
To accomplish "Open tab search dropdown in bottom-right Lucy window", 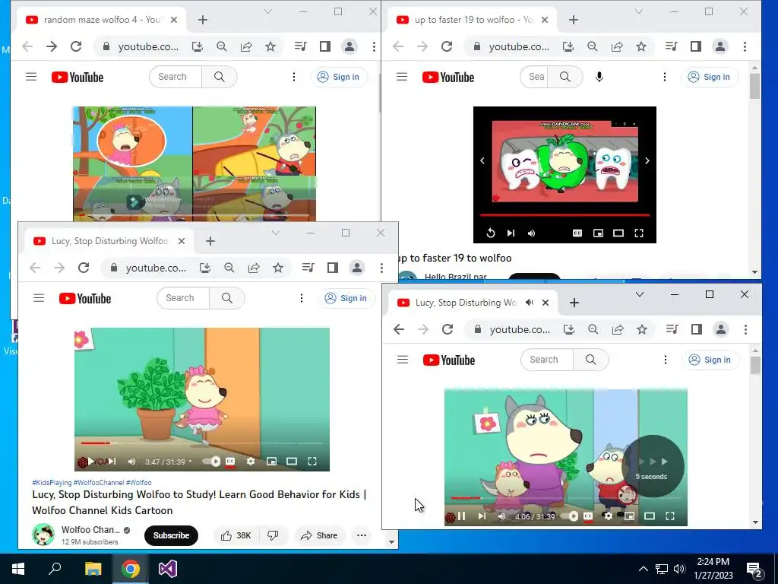I will (x=640, y=294).
